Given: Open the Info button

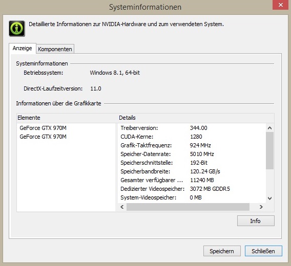Looking at the screenshot, I should pos(256,221).
